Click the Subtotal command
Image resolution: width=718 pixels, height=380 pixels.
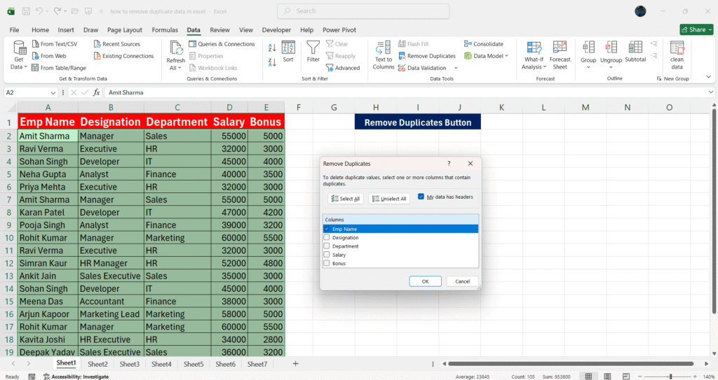tap(635, 51)
